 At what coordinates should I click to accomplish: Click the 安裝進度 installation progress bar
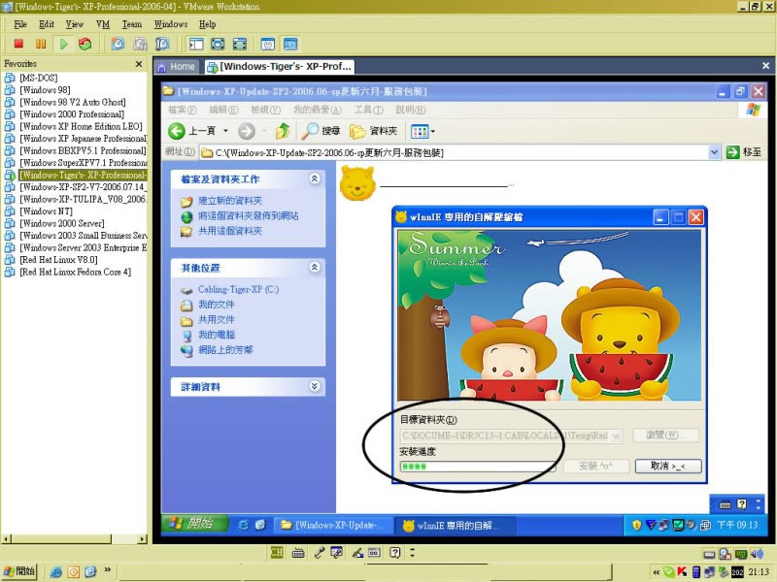[478, 467]
